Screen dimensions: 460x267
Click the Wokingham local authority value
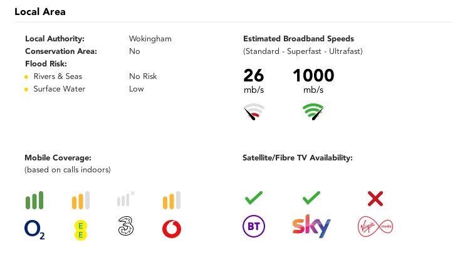(150, 39)
